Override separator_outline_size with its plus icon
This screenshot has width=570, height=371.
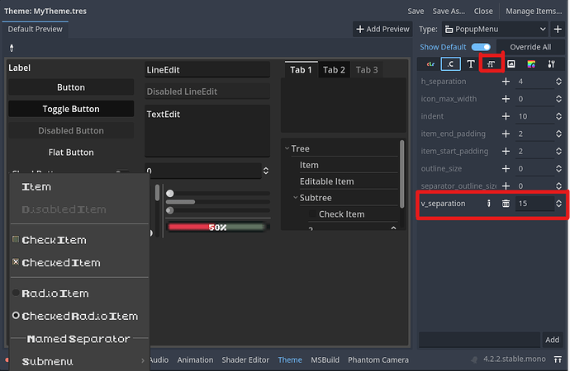coord(506,185)
